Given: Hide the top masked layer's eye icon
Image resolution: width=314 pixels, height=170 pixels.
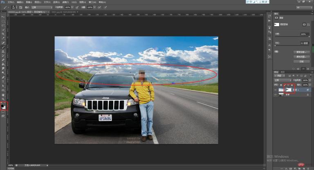Looking at the screenshot, I should pos(275,89).
